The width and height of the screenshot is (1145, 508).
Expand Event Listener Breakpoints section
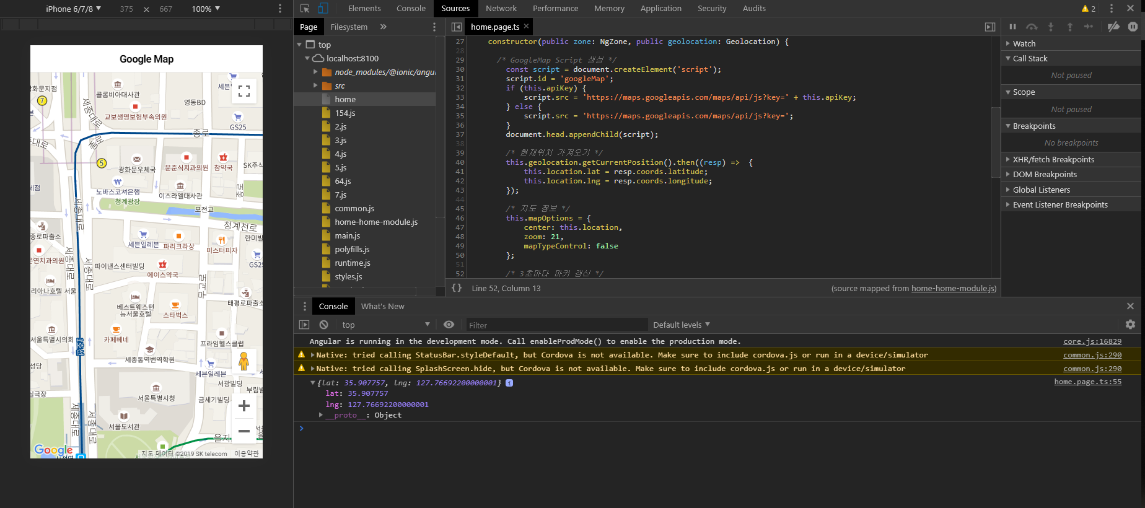(x=1008, y=204)
